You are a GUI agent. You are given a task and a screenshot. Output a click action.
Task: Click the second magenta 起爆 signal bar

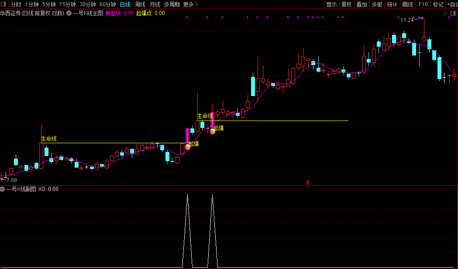point(212,120)
